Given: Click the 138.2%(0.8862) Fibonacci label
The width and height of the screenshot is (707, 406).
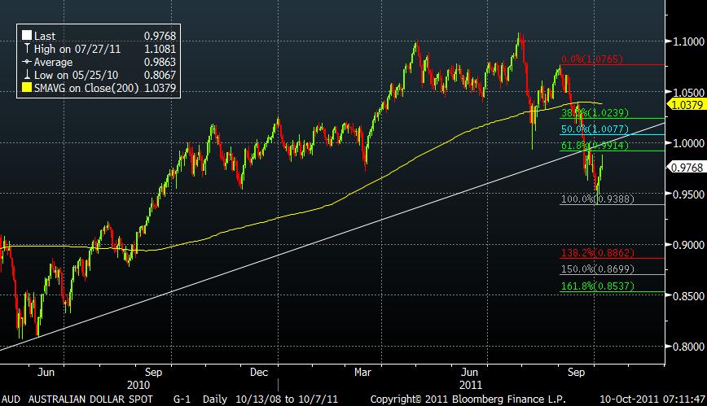Looking at the screenshot, I should pos(597,253).
